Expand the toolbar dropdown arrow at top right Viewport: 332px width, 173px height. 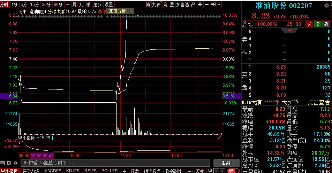pos(219,5)
